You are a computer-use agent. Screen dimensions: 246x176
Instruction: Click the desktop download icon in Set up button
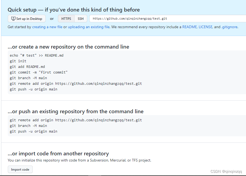tap(13, 19)
